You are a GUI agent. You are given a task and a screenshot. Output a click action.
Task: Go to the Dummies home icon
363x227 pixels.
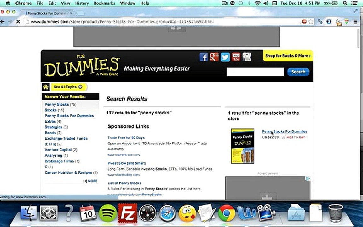46,87
